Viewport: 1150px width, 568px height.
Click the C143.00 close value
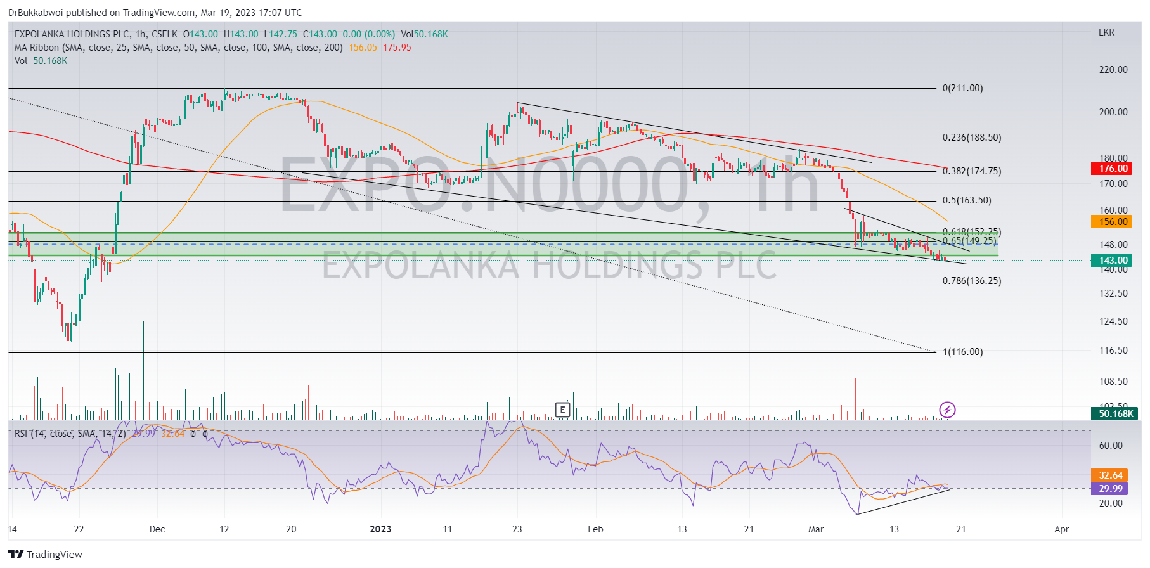[x=320, y=34]
